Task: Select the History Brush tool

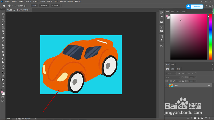Action: [x=3, y=48]
